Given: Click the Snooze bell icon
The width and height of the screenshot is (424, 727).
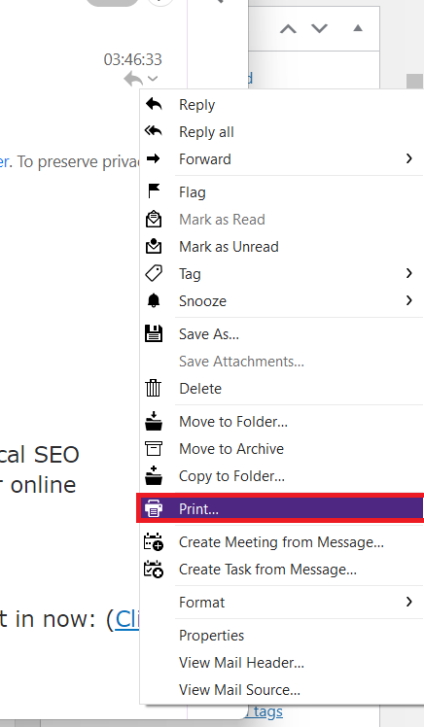Looking at the screenshot, I should tap(154, 301).
